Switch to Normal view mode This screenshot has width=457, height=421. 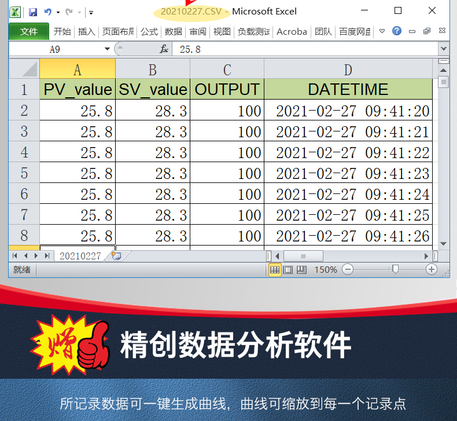[x=275, y=269]
